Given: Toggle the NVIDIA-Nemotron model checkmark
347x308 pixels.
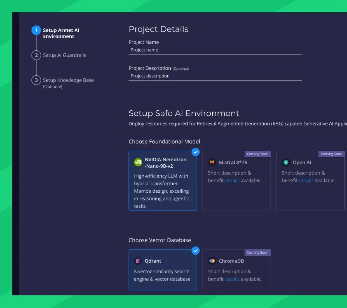Looking at the screenshot, I should (x=196, y=152).
